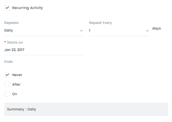Viewport: 172px width, 122px height.
Task: Click the After option label
Action: pyautogui.click(x=16, y=85)
